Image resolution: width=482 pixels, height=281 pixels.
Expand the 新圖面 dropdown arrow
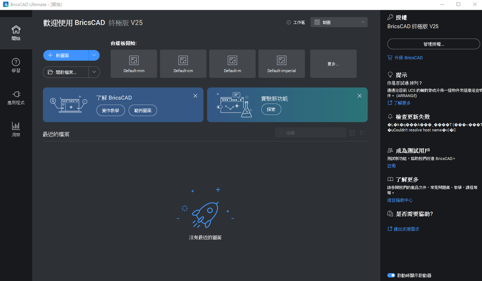[94, 55]
